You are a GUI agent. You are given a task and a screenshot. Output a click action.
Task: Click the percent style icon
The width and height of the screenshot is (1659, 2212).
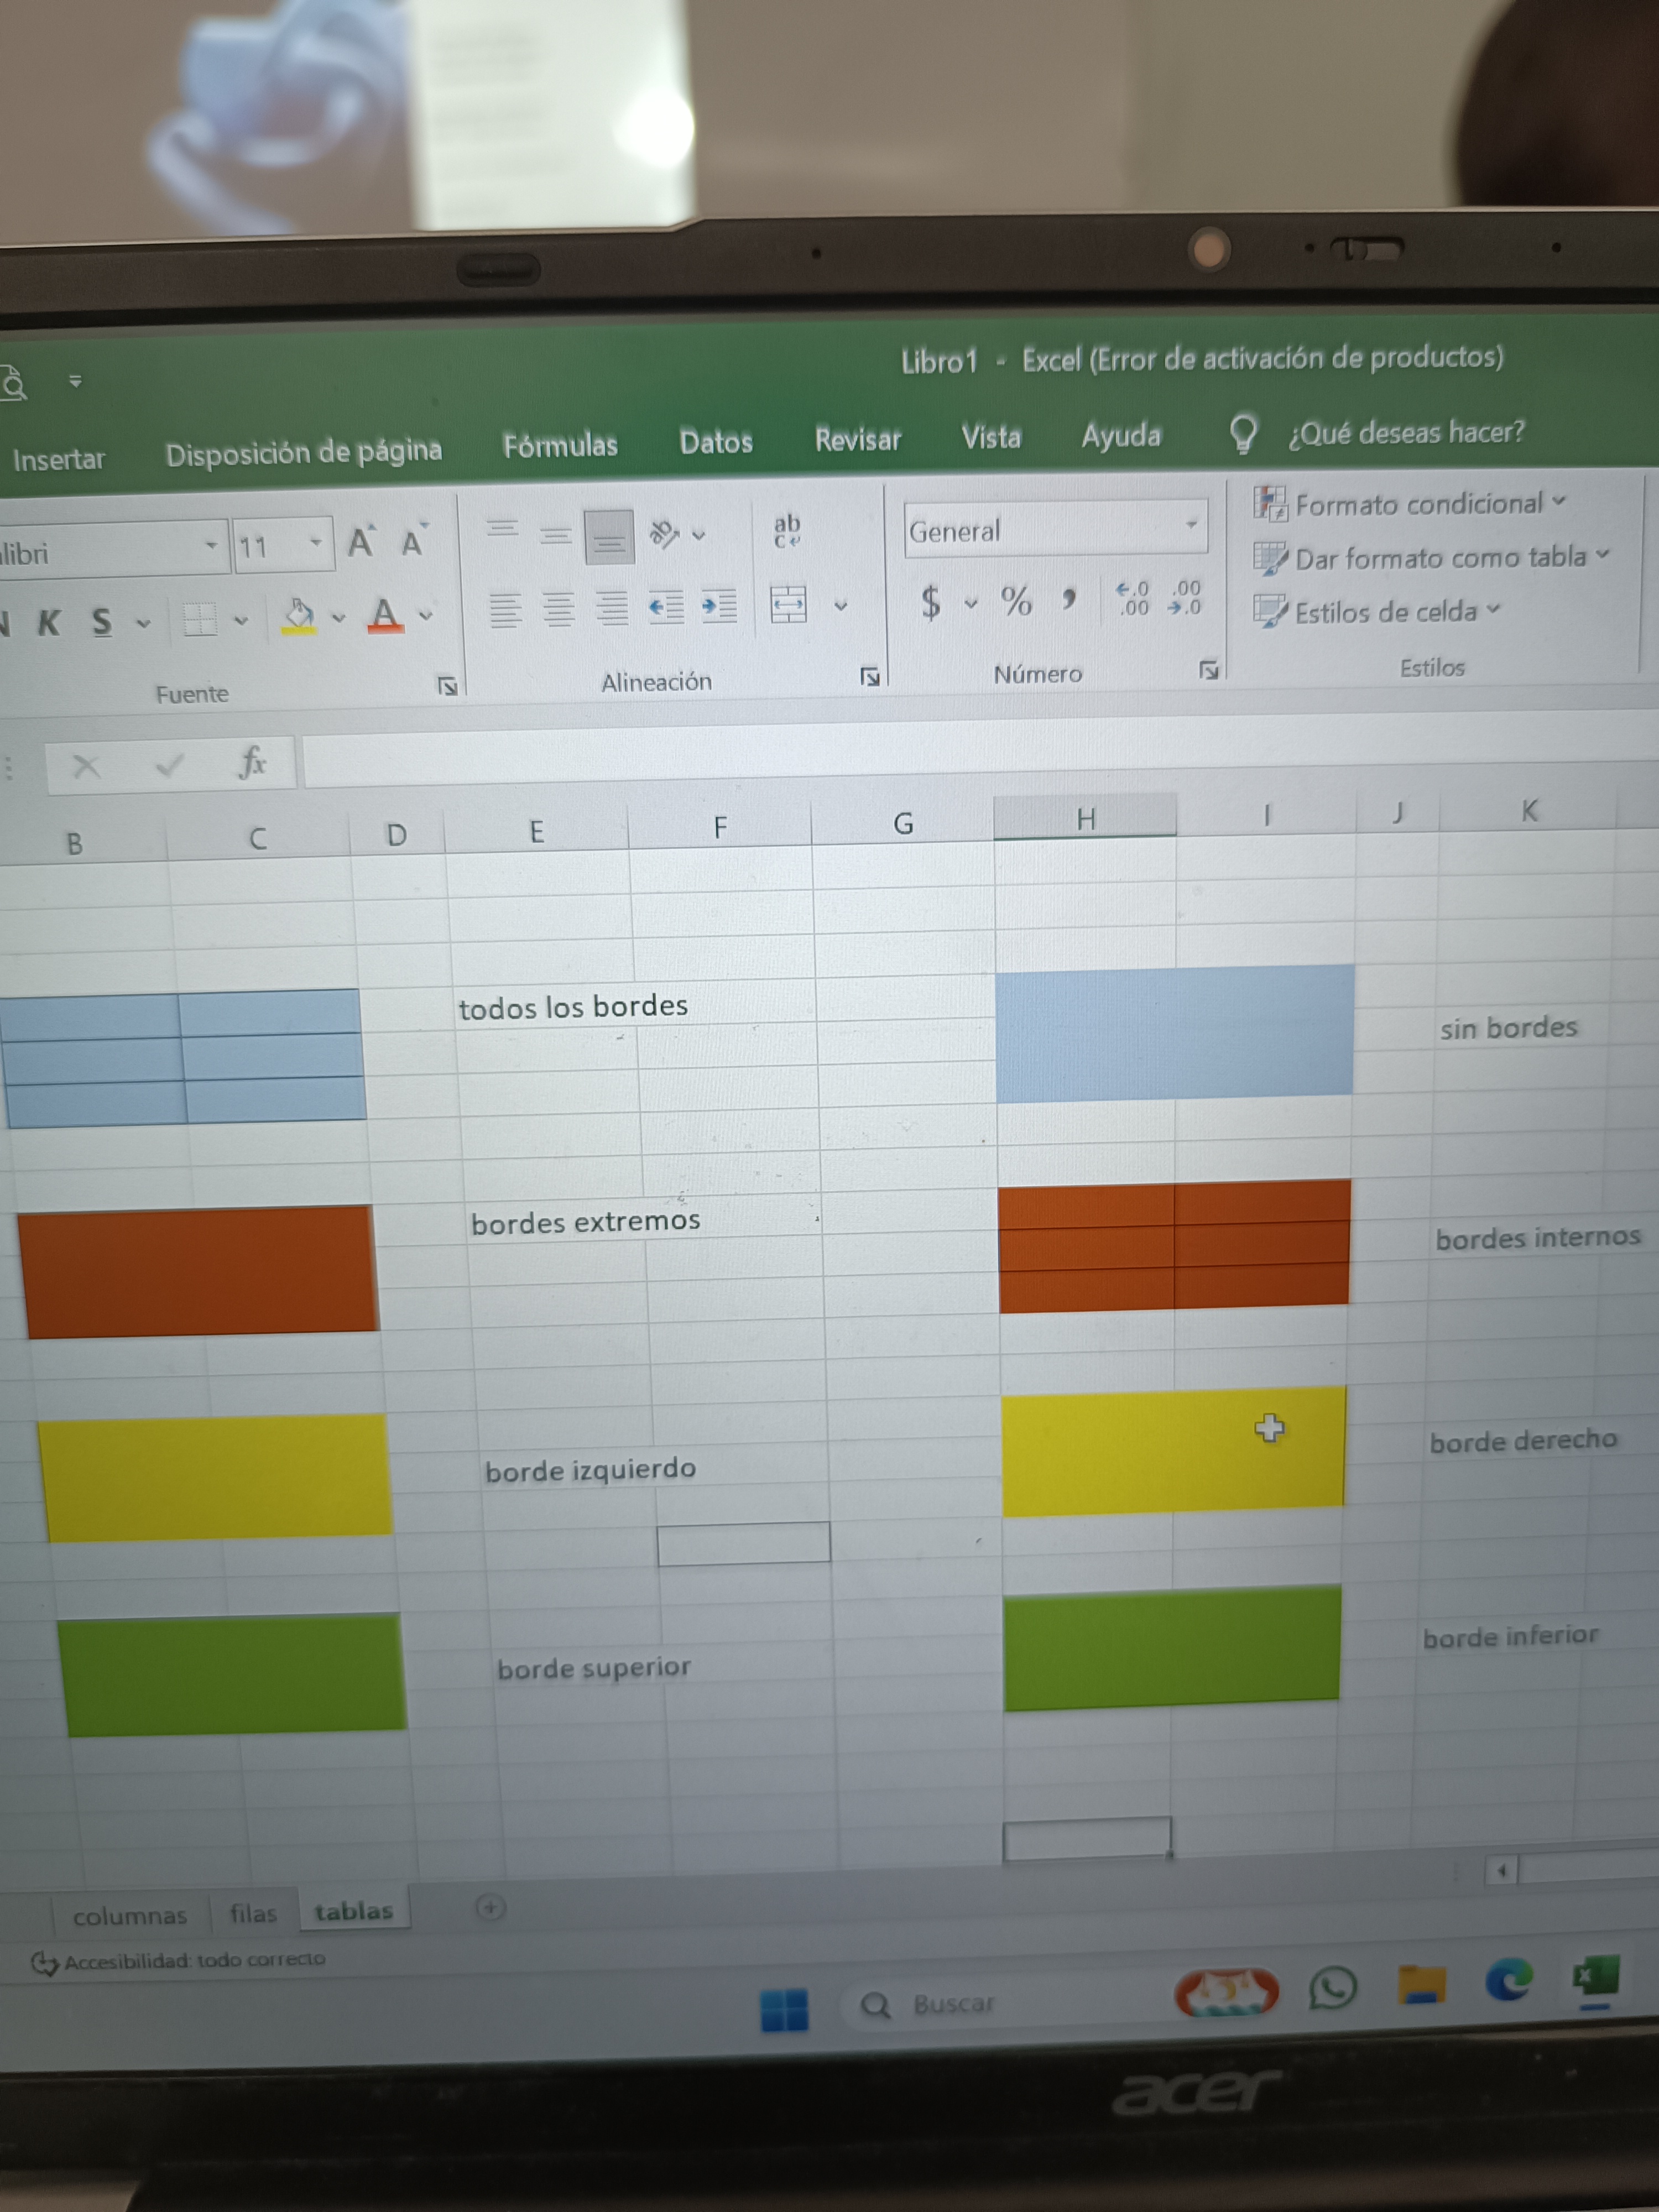(1016, 601)
